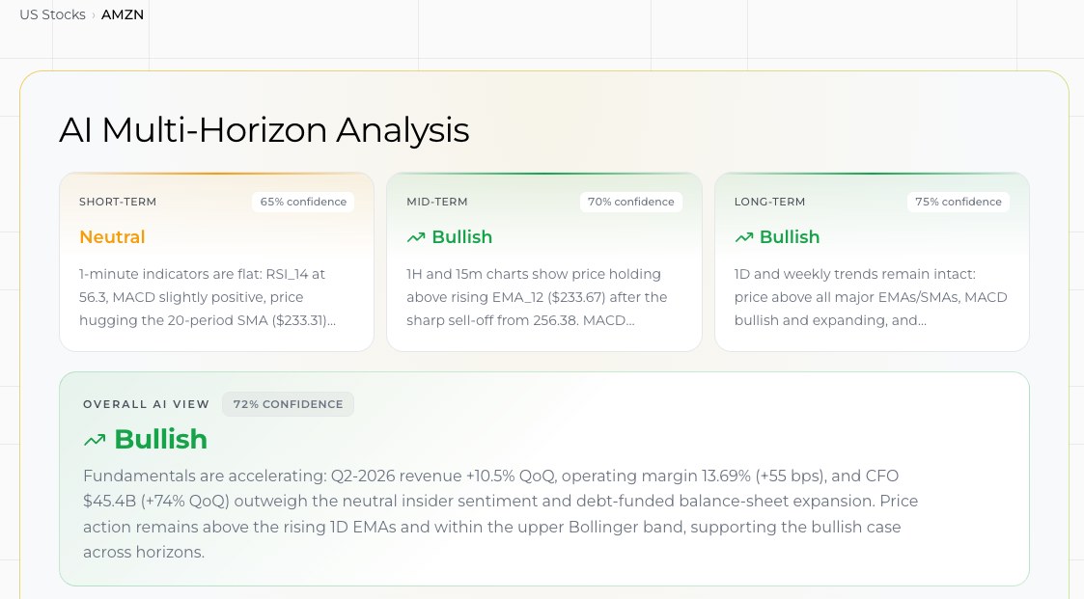Click the 75% confidence badge
The width and height of the screenshot is (1084, 599).
tap(959, 202)
